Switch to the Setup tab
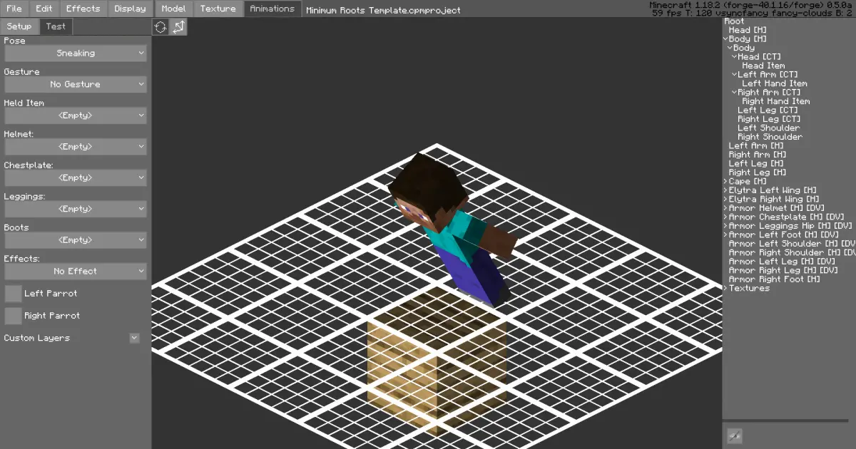This screenshot has width=856, height=449. coord(19,26)
